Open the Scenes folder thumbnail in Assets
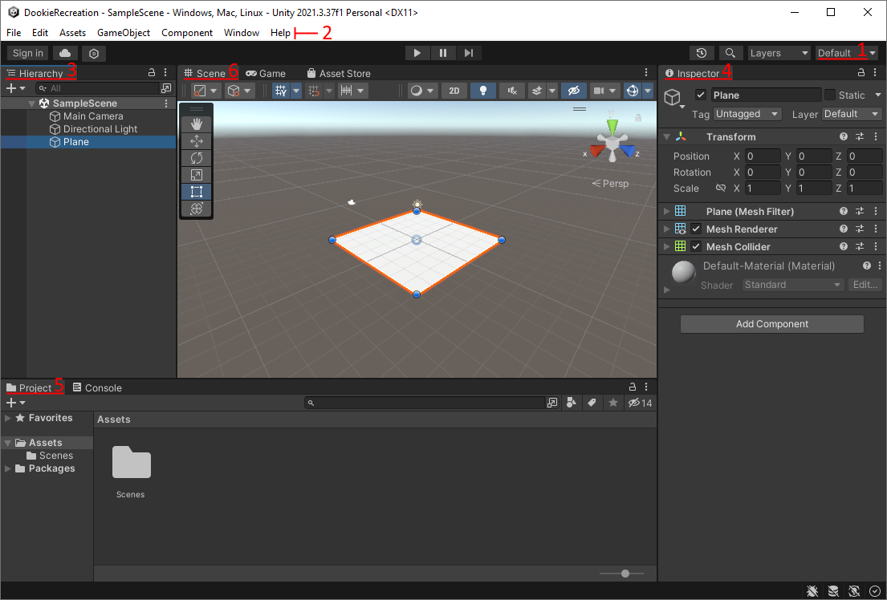 coord(131,463)
